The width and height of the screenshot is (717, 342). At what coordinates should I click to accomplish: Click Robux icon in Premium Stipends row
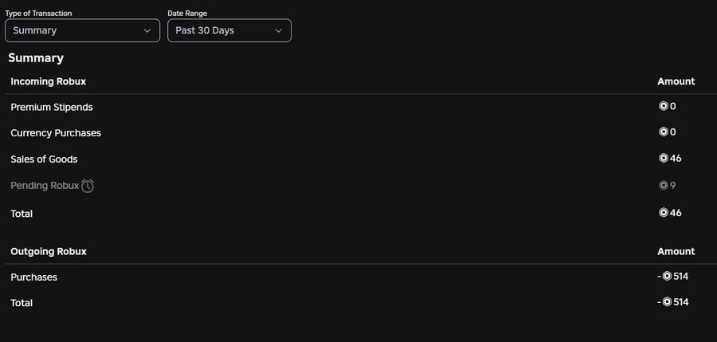(663, 106)
